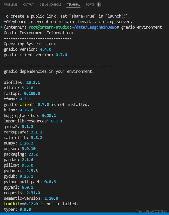Image resolution: width=169 pixels, height=215 pixels.
Task: Click 'Gradio Environment Information:' line
Action: pyautogui.click(x=39, y=33)
